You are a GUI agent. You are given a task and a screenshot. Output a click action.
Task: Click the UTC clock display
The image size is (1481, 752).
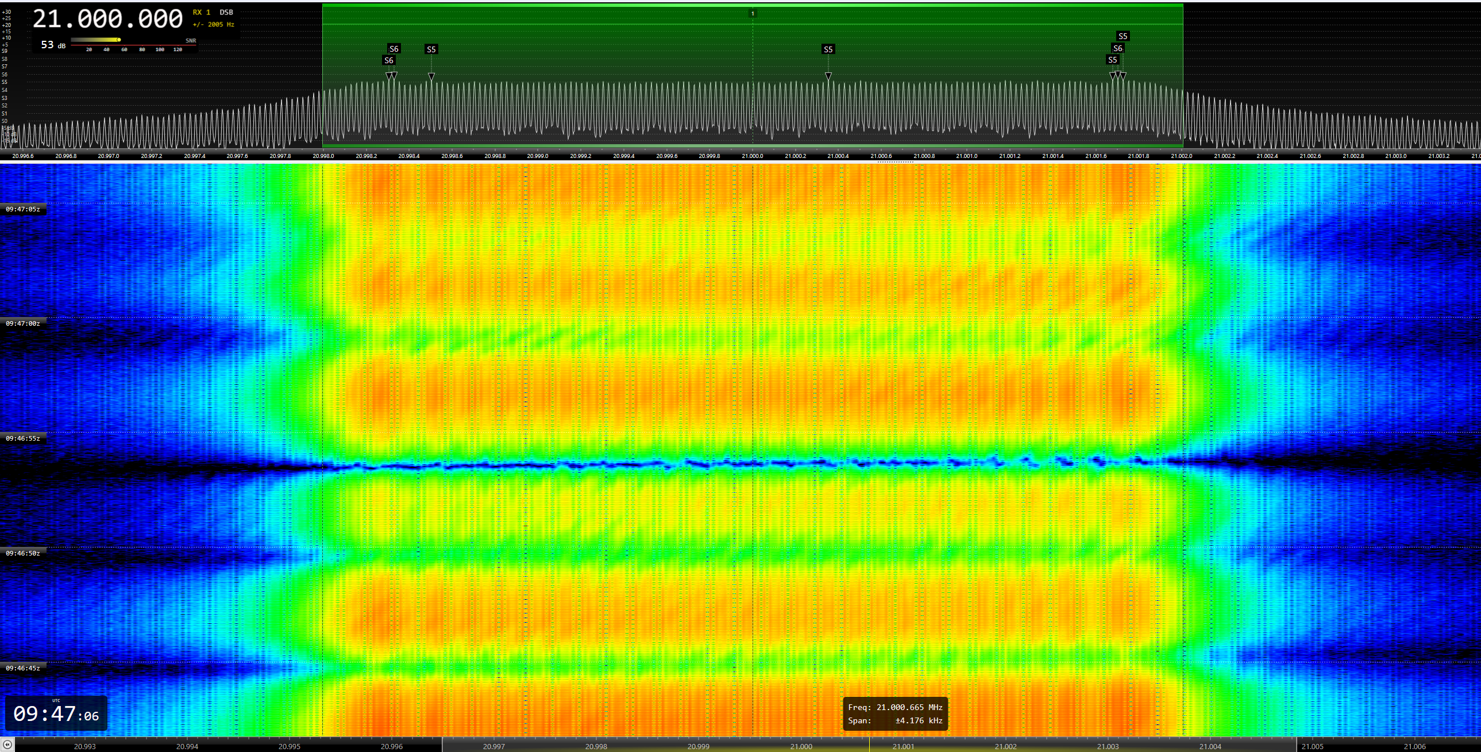[x=56, y=714]
